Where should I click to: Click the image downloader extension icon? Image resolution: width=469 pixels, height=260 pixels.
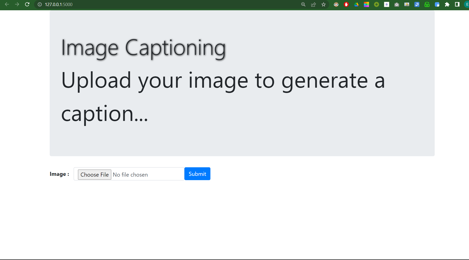pos(407,4)
